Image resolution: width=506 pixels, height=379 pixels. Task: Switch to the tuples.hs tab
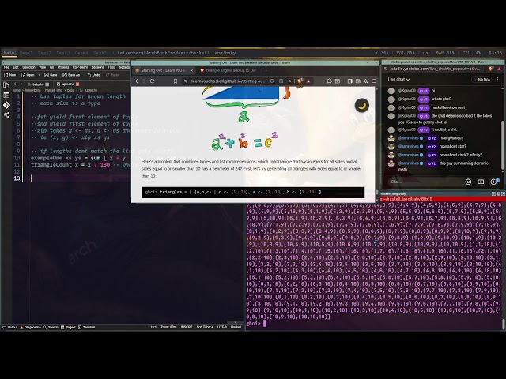point(68,84)
